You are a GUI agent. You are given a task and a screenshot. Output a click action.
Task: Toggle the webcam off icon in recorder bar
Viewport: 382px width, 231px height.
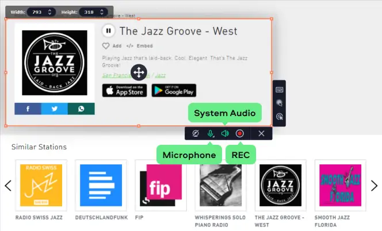click(196, 133)
